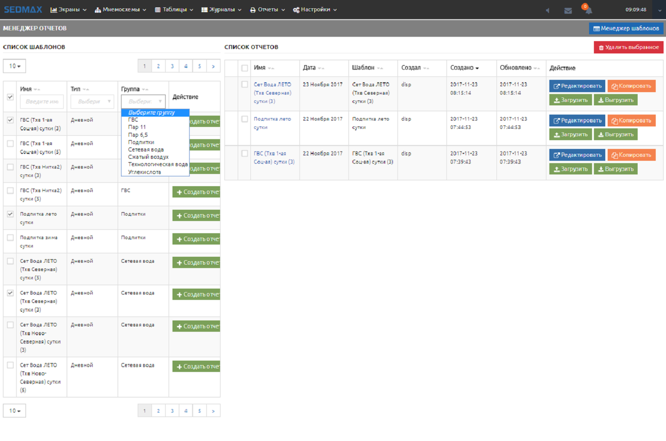Click the Имя filter text field
The width and height of the screenshot is (666, 441).
[x=42, y=101]
